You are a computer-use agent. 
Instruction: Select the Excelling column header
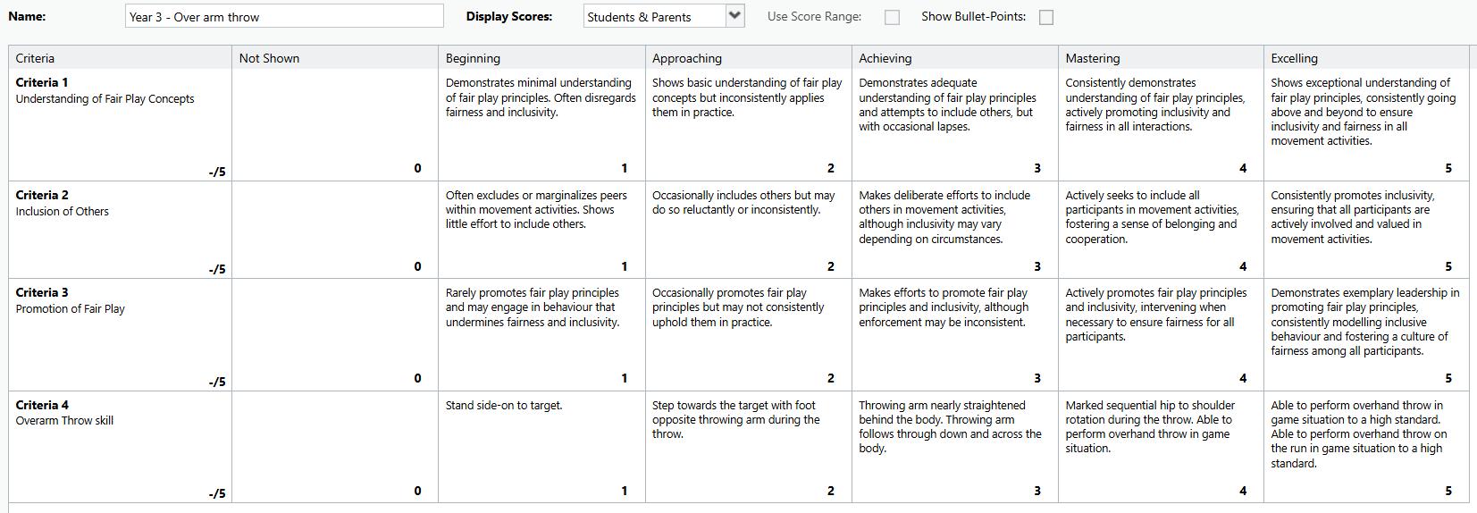(x=1365, y=58)
